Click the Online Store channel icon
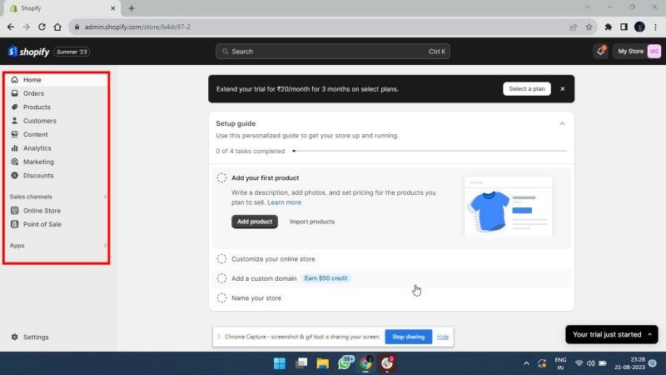666x375 pixels. coord(14,211)
